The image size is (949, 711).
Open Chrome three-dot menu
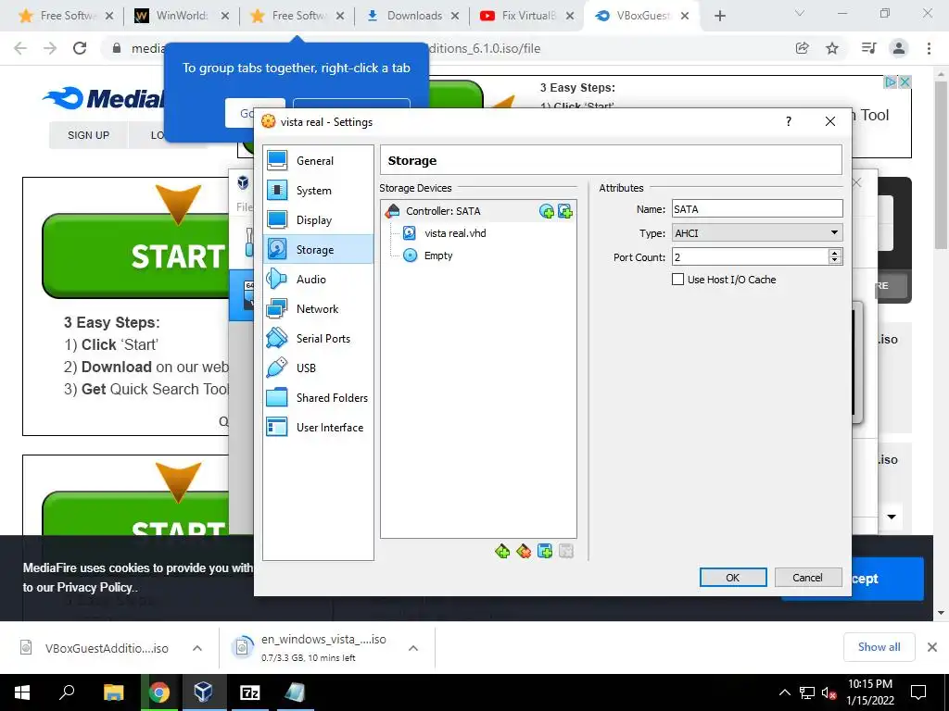pos(929,48)
